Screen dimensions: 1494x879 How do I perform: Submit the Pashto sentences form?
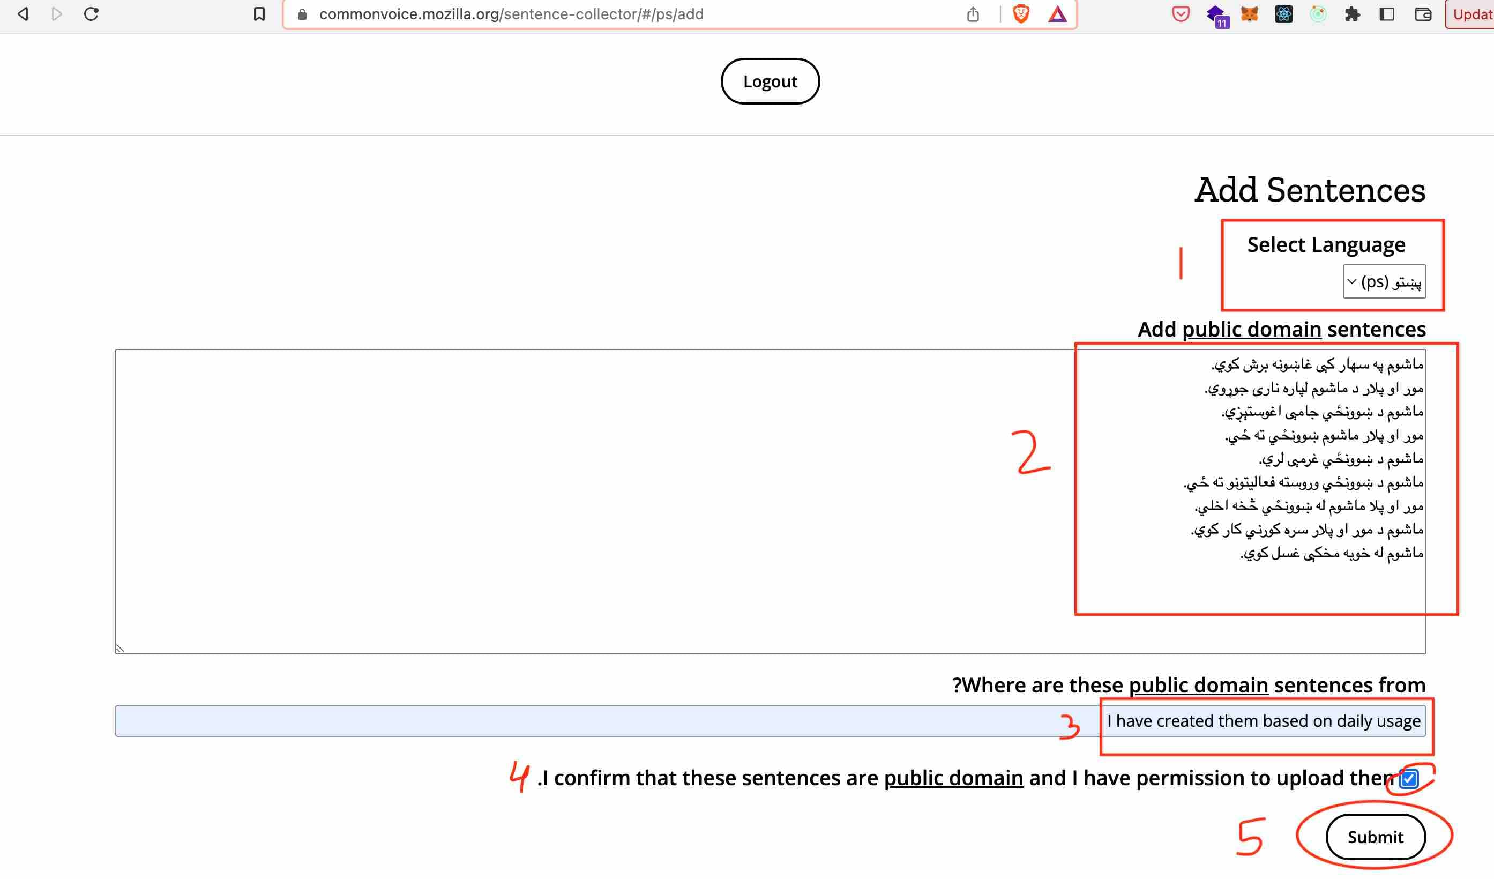click(x=1375, y=836)
